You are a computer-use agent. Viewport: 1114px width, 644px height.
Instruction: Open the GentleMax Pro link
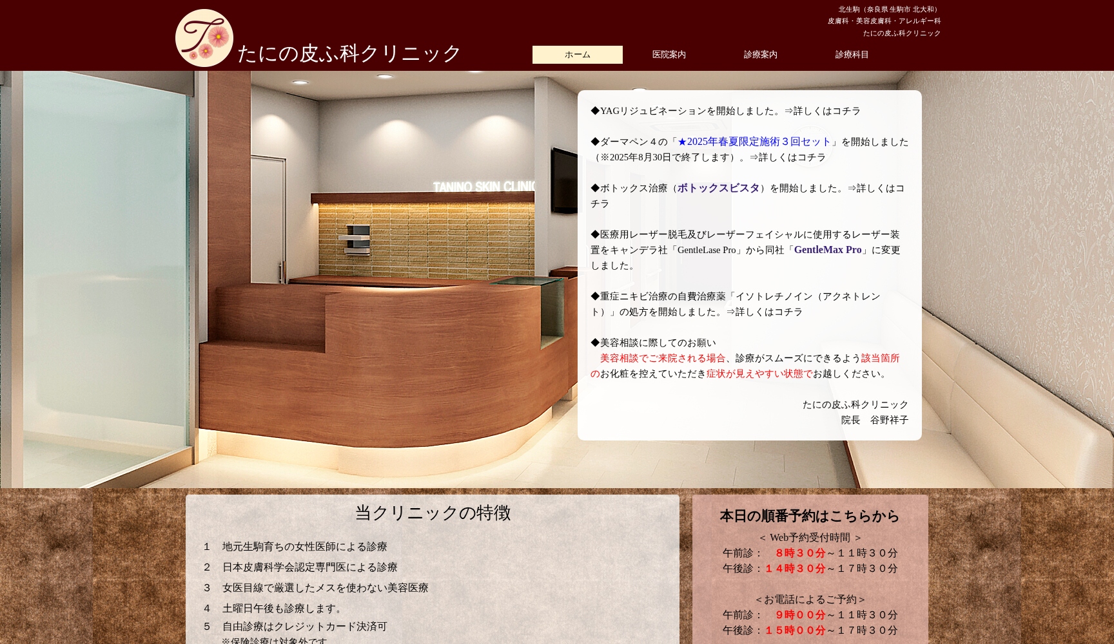tap(827, 250)
